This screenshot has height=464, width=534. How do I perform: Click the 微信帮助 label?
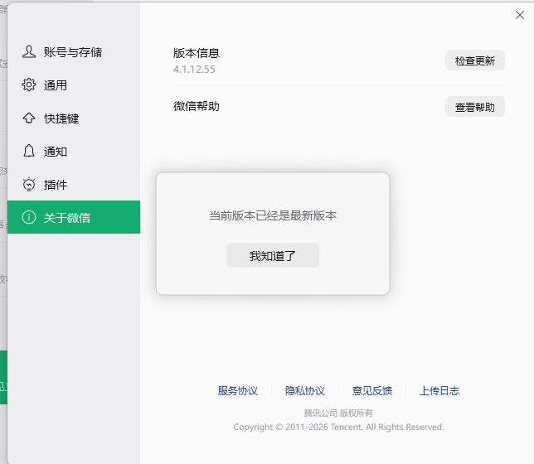point(197,106)
